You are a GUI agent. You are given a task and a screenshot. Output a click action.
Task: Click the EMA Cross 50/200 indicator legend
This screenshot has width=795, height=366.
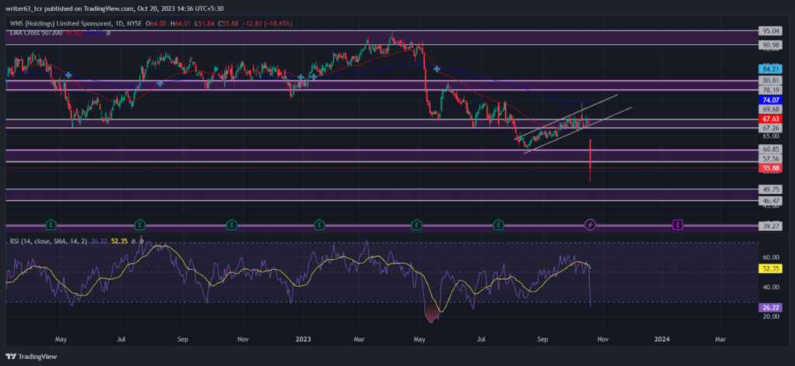coord(34,33)
